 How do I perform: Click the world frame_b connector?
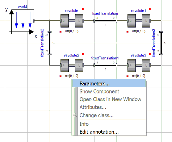(x=34, y=21)
